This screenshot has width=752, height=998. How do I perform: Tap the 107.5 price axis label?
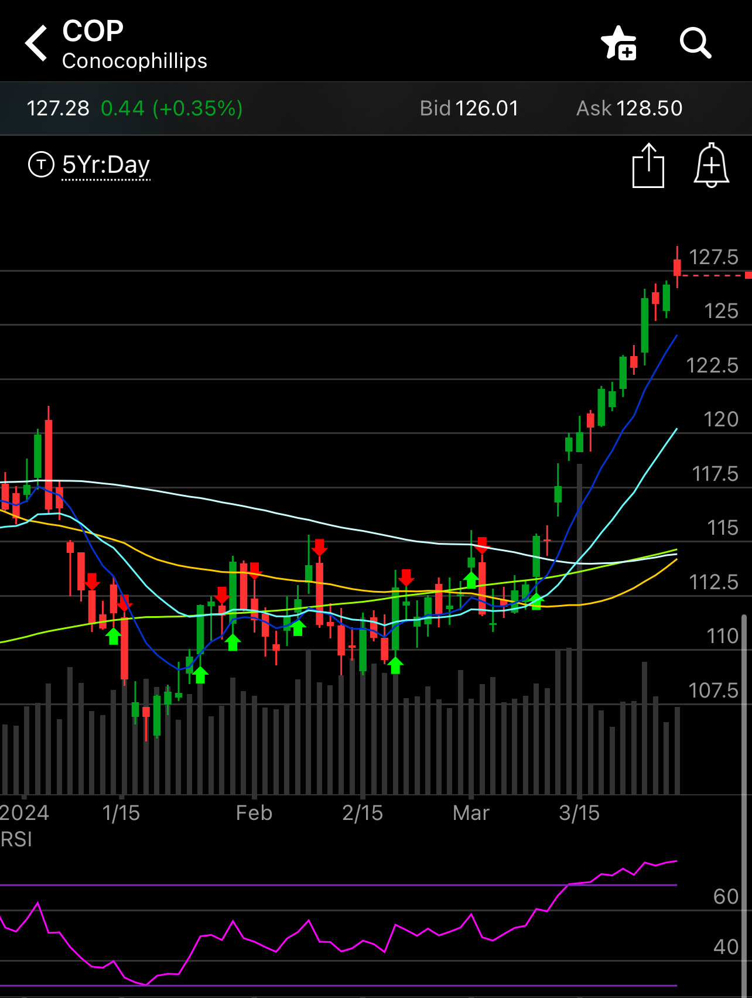tap(713, 691)
